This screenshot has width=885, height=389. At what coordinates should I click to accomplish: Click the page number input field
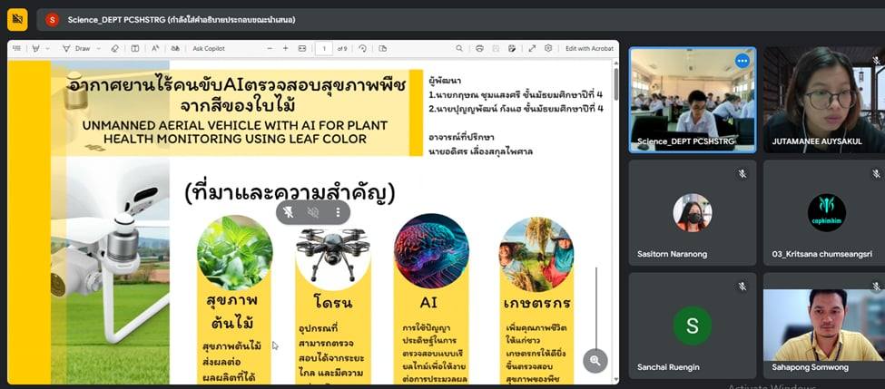tap(323, 48)
